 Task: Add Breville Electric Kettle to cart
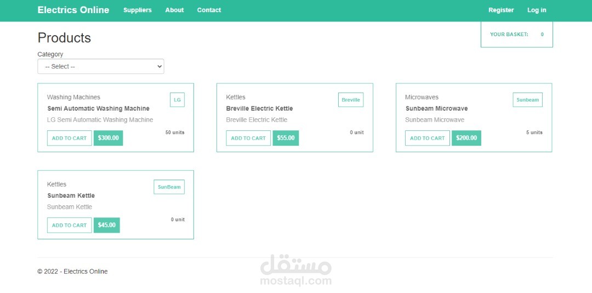248,138
